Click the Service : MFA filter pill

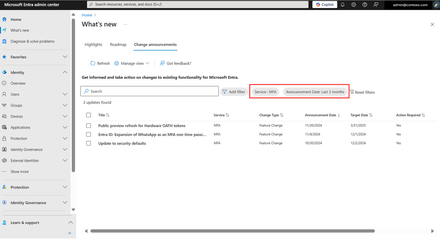tap(266, 92)
